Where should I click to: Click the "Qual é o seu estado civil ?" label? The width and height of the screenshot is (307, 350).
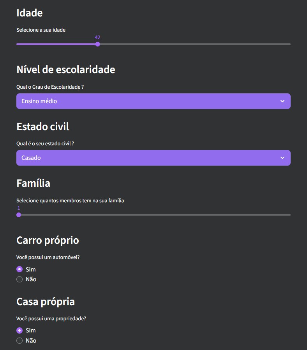coord(45,144)
